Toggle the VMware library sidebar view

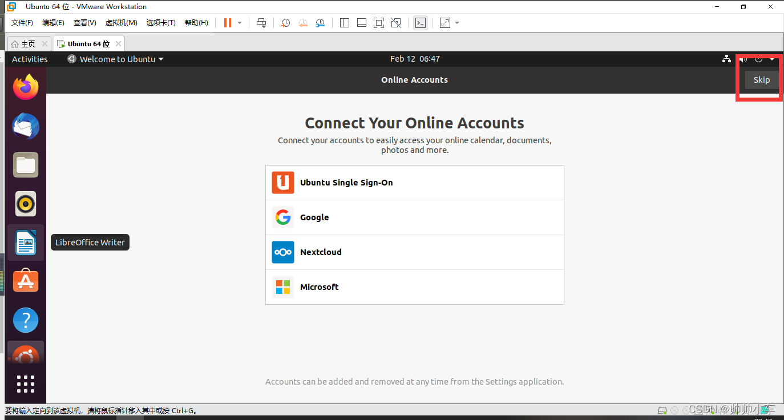point(345,23)
